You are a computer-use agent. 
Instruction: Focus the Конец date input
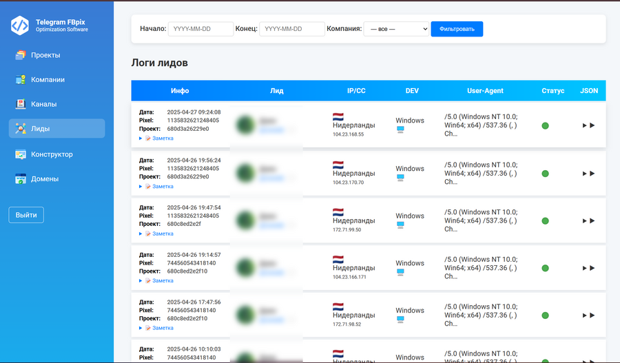point(292,29)
